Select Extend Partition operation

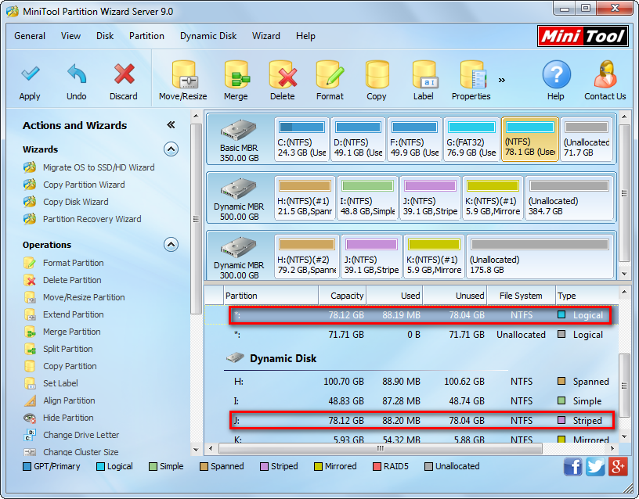coord(74,314)
